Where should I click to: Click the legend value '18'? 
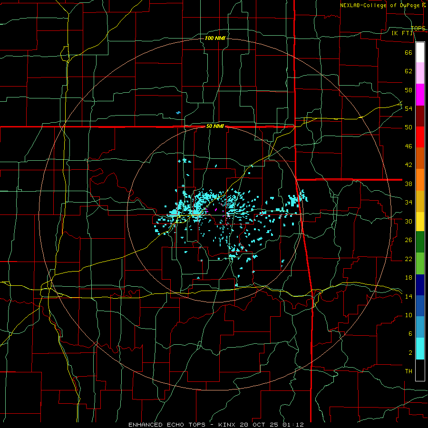point(409,278)
